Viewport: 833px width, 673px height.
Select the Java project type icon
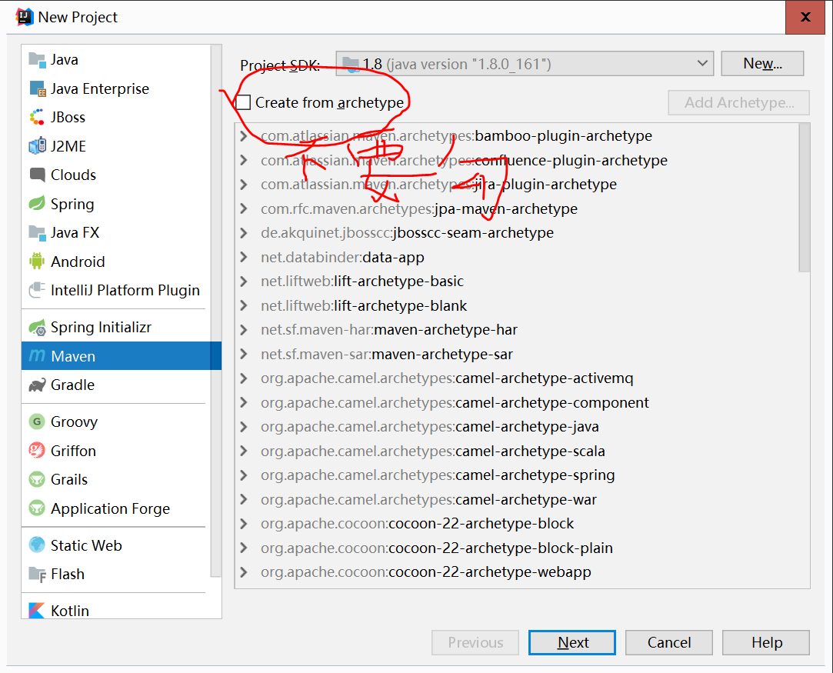[x=37, y=60]
